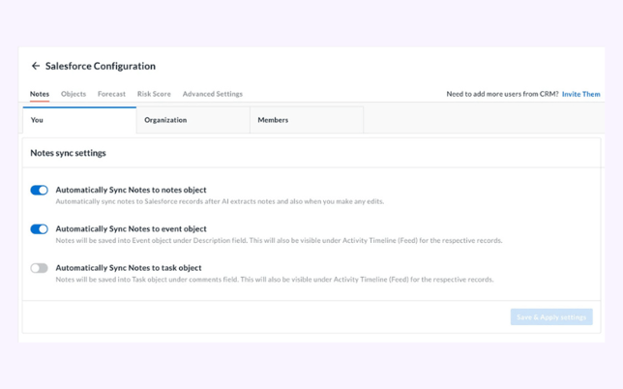This screenshot has width=623, height=389.
Task: Go back using the left arrow icon
Action: (x=36, y=66)
